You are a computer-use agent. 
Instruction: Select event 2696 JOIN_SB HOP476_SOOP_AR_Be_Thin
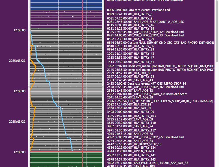(x=161, y=101)
